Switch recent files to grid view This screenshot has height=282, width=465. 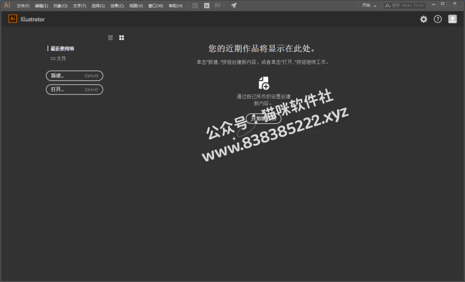(121, 37)
